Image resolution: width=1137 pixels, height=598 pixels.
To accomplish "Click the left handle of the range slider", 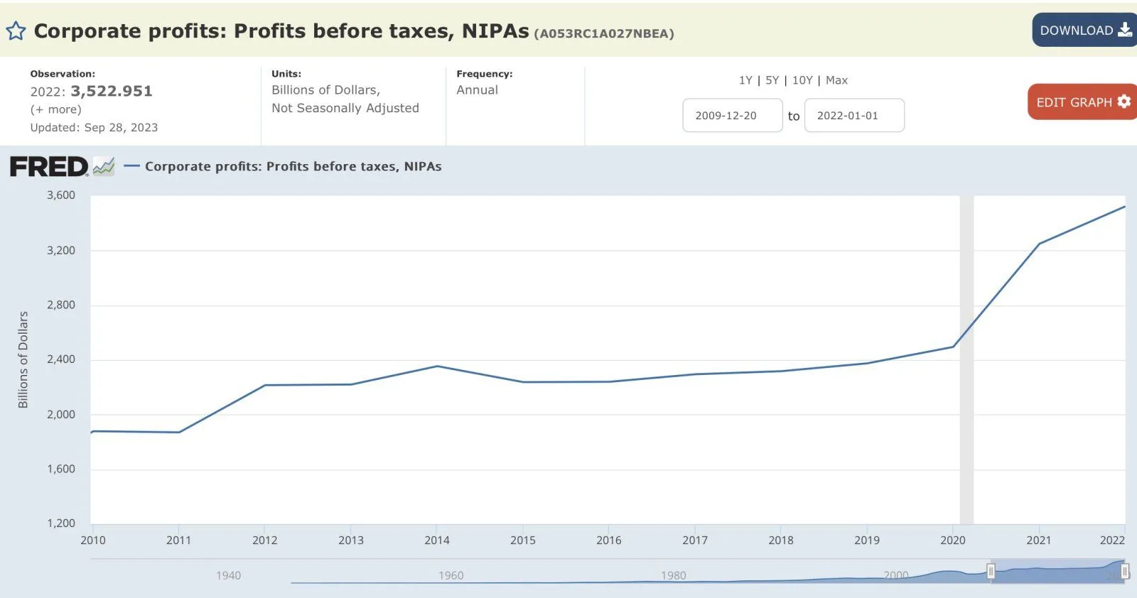I will coord(991,572).
